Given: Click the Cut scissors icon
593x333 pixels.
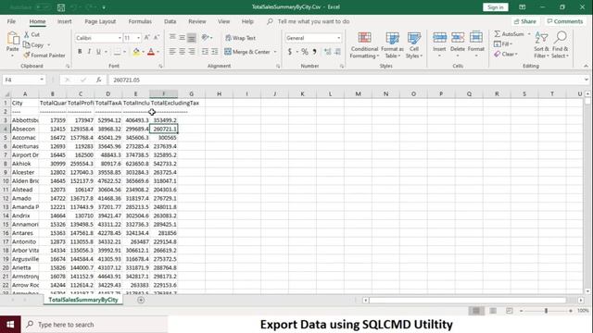Looking at the screenshot, I should (x=27, y=34).
